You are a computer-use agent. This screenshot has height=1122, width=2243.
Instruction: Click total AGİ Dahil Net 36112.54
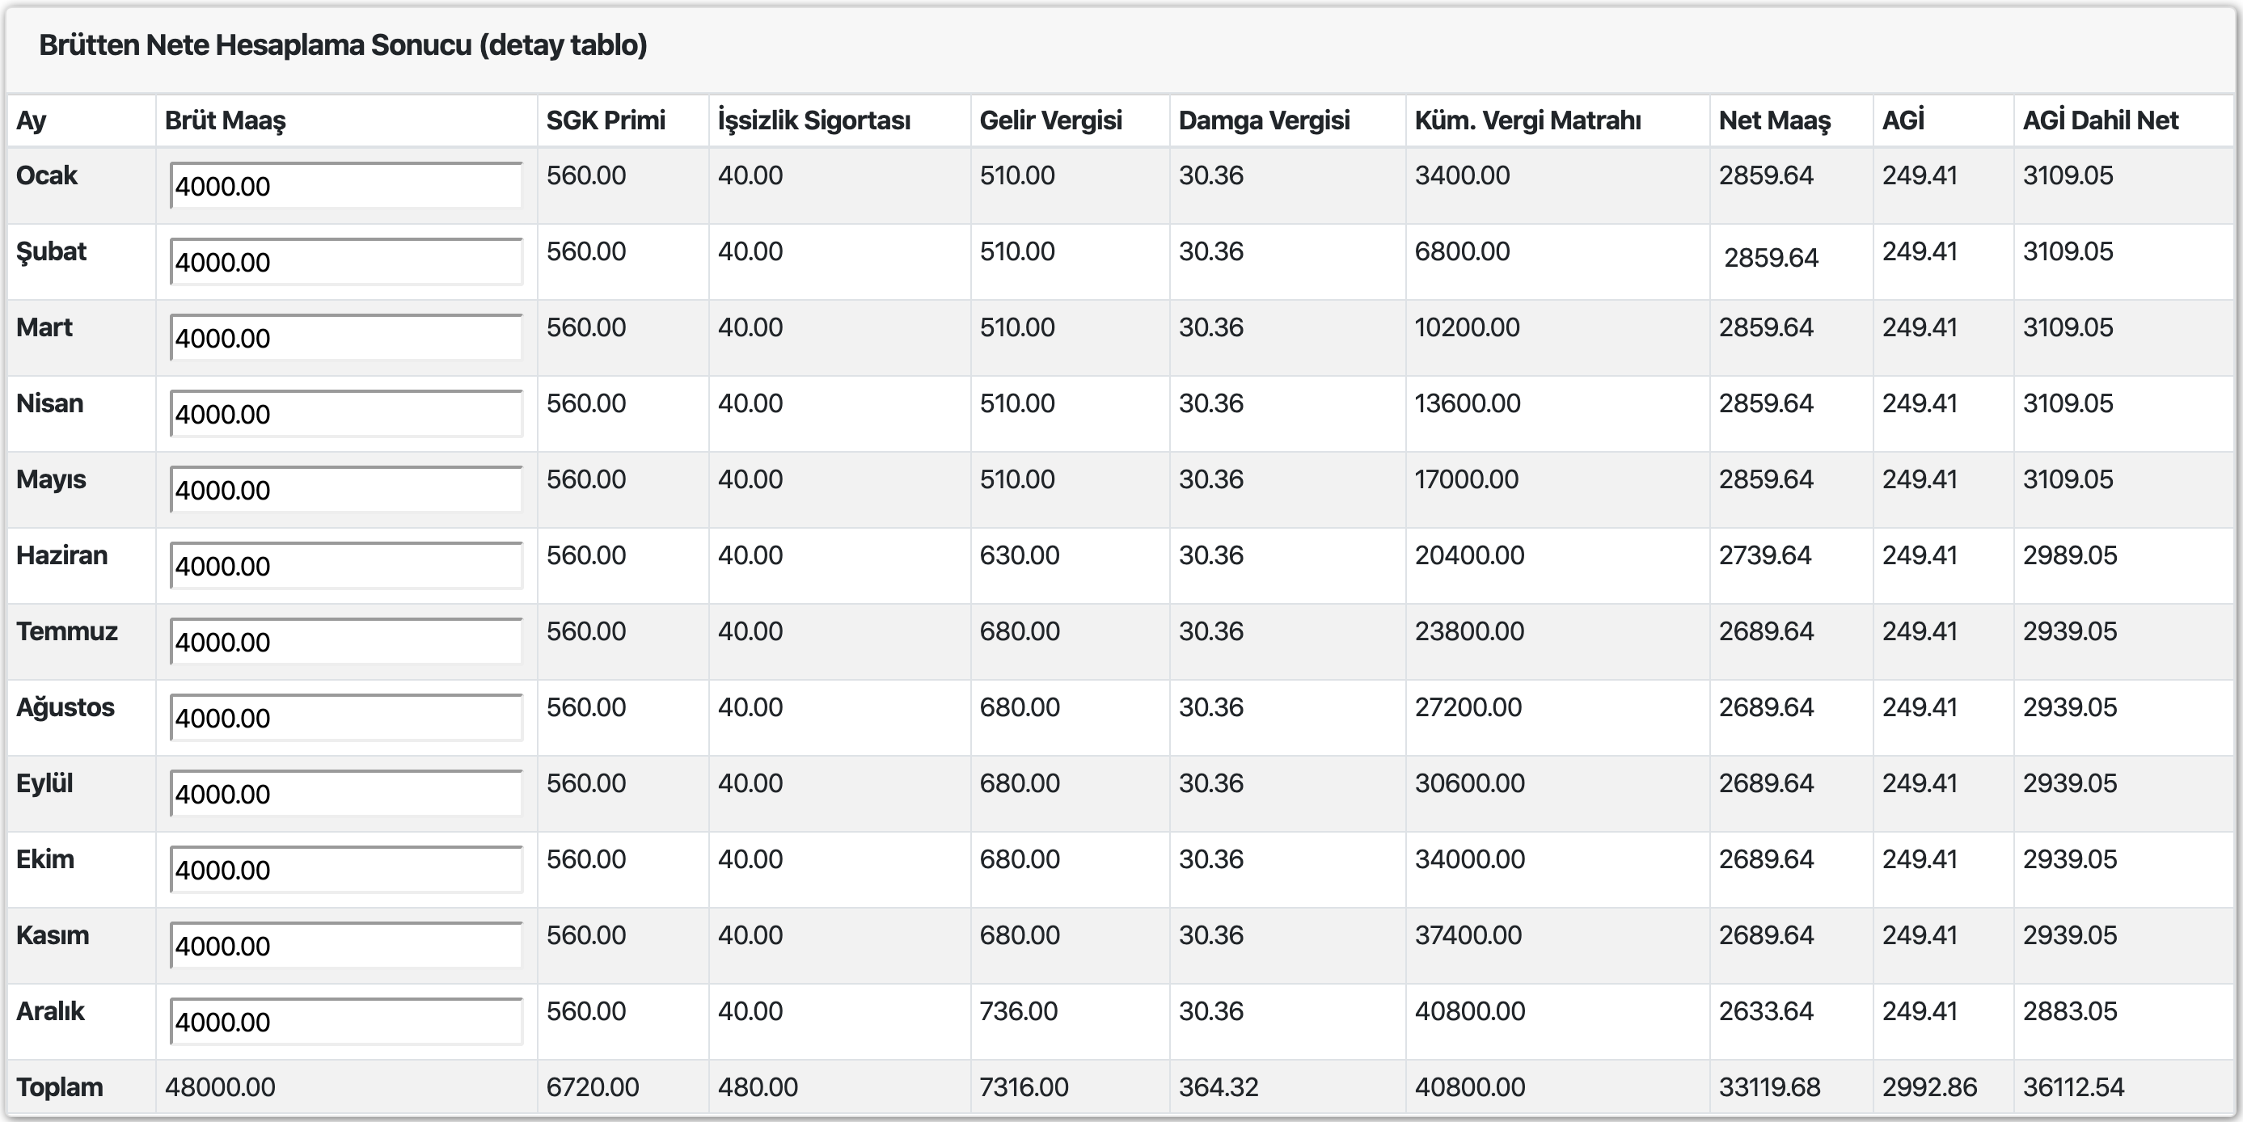[x=2073, y=1087]
